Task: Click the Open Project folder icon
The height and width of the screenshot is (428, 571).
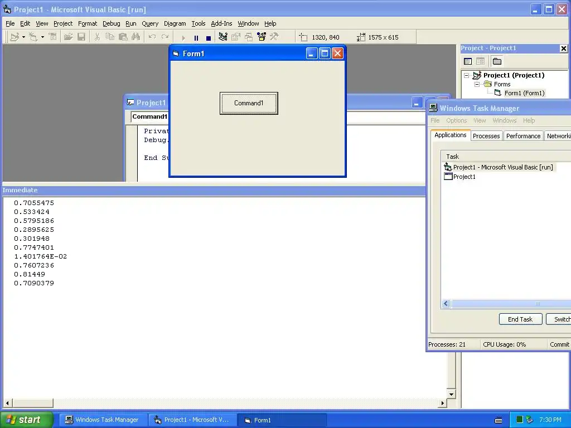Action: [x=68, y=37]
